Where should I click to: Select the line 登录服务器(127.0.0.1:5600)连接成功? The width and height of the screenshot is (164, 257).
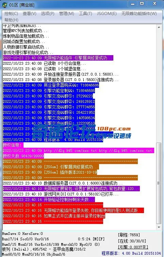(x=61, y=80)
